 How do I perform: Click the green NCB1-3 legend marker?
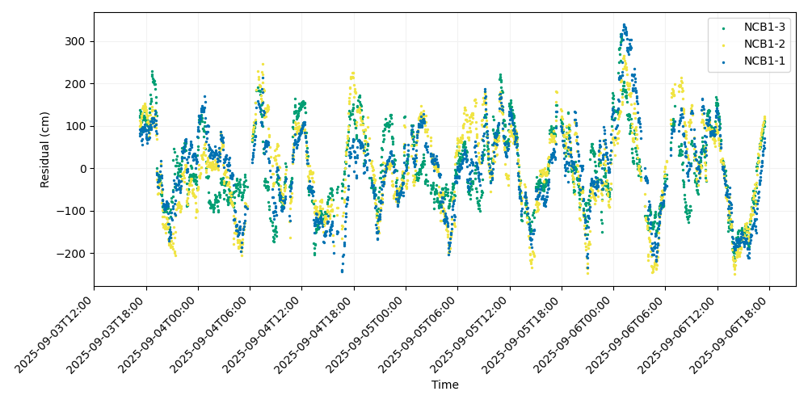pos(723,28)
